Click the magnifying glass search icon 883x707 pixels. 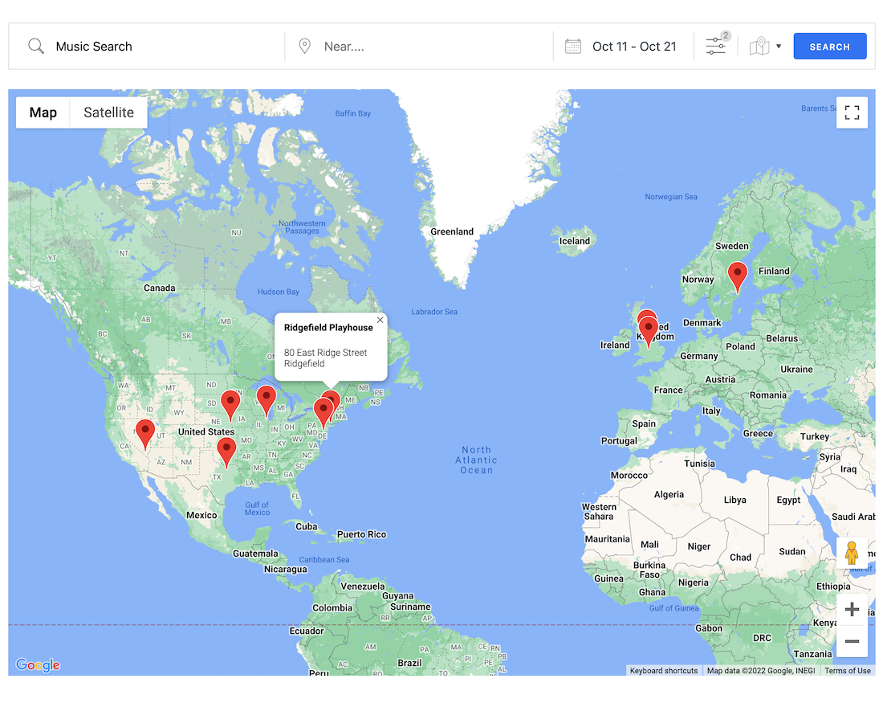click(36, 47)
